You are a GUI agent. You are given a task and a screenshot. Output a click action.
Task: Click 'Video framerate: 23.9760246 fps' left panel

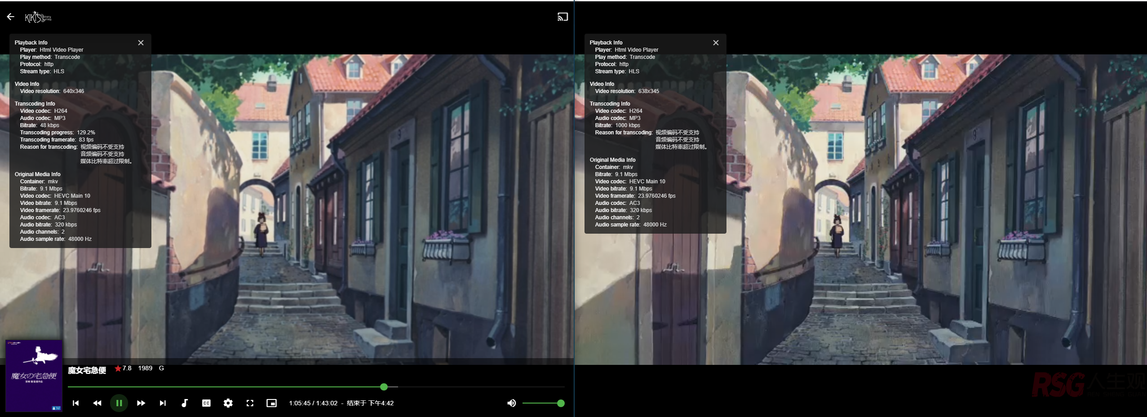point(60,210)
